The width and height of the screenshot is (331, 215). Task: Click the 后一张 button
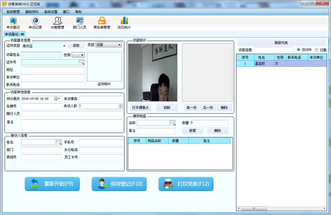click(208, 107)
